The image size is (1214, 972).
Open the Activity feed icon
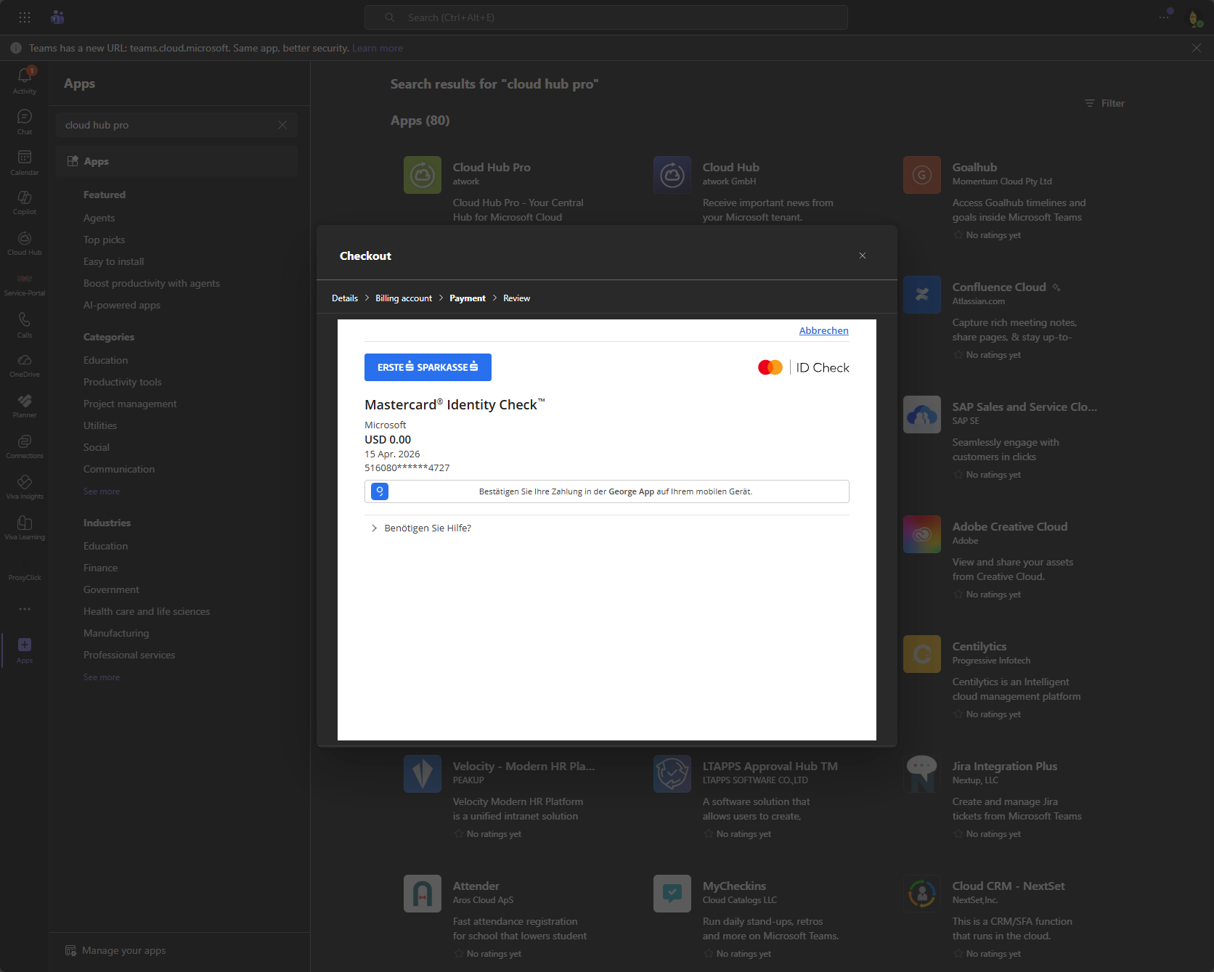(x=25, y=80)
